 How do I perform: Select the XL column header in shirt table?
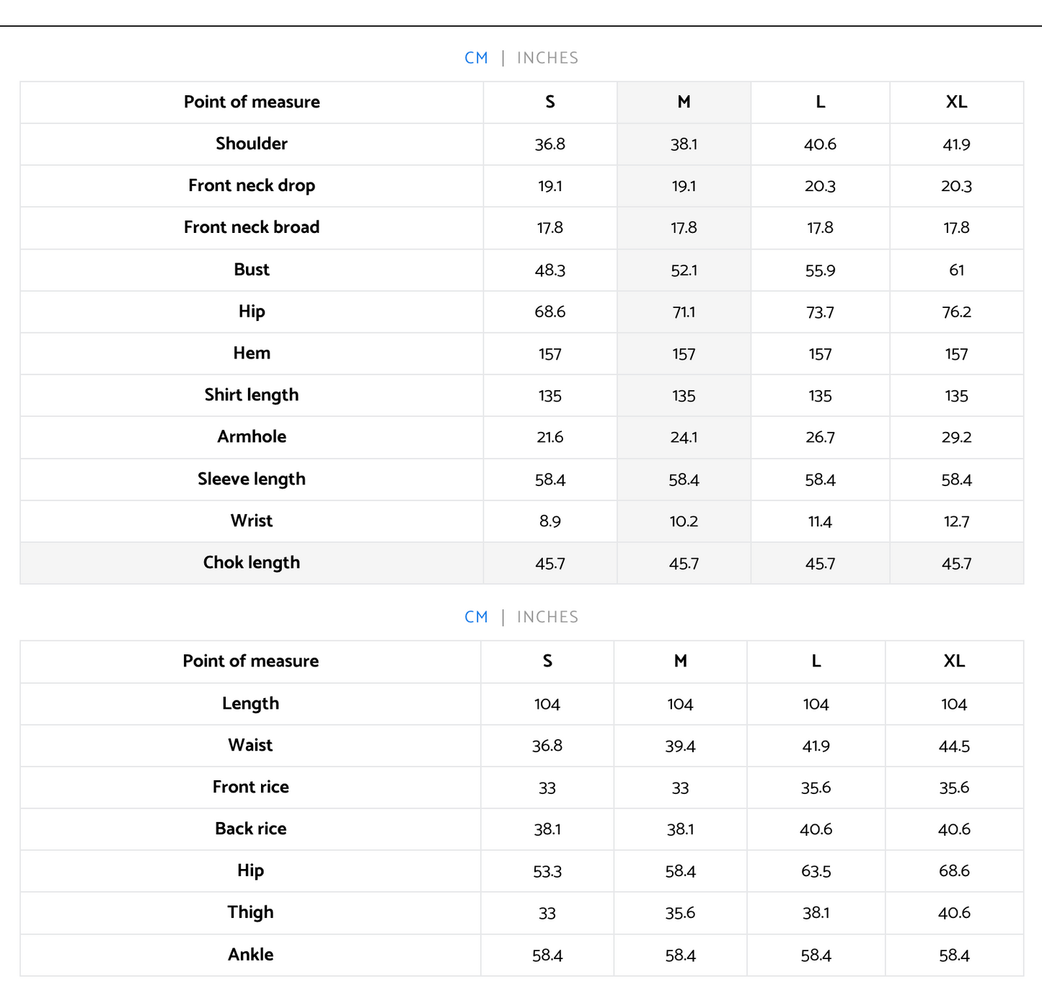(x=956, y=102)
